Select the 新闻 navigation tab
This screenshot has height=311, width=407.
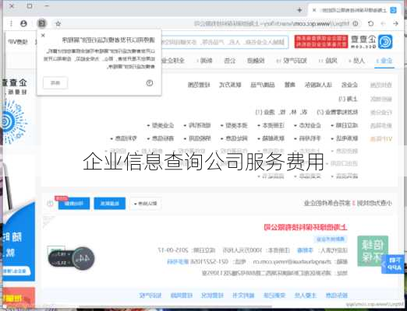click(x=204, y=61)
